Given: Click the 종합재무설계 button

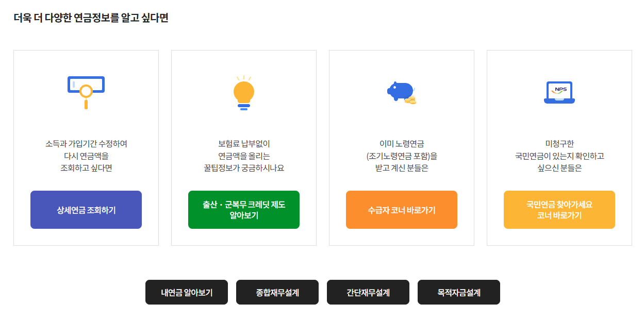Looking at the screenshot, I should tap(277, 292).
